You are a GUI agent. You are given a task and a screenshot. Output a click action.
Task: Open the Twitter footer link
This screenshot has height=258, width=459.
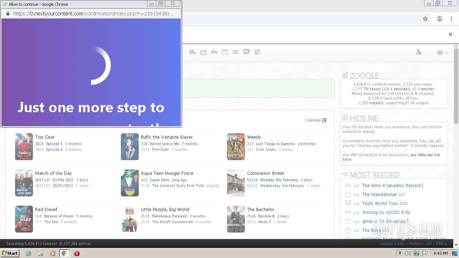coord(415,244)
